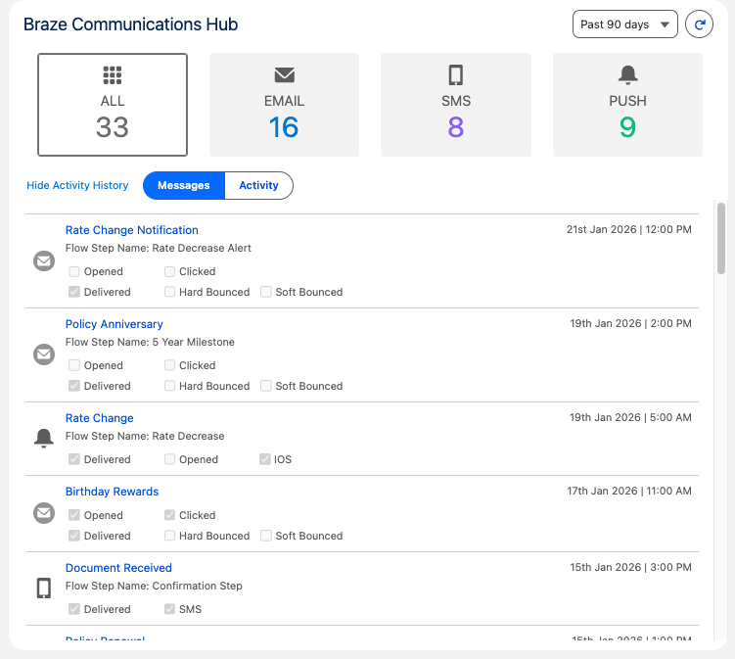Toggle Delivered checkbox for Document Received
Viewport: 735px width, 659px height.
pyautogui.click(x=74, y=609)
